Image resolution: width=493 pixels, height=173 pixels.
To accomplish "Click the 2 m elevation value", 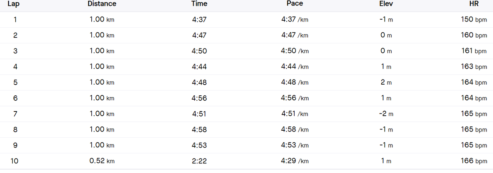I will coord(386,83).
